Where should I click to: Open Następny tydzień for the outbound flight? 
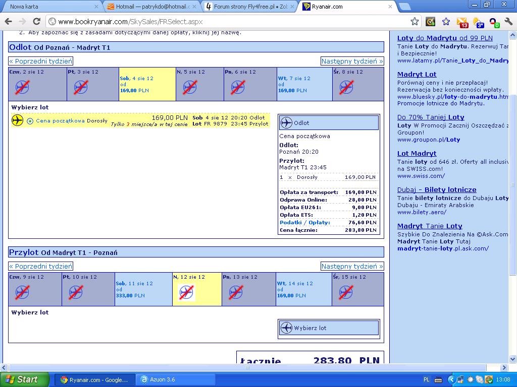(x=352, y=61)
